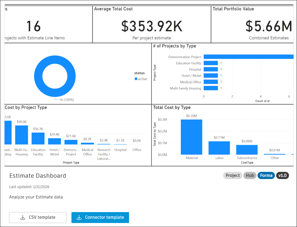The height and width of the screenshot is (227, 297).
Task: Click the 16 (100%) donut label
Action: coord(66,100)
